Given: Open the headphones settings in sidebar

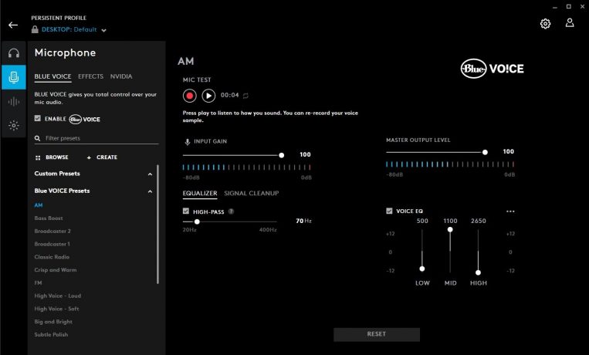Looking at the screenshot, I should [x=13, y=53].
